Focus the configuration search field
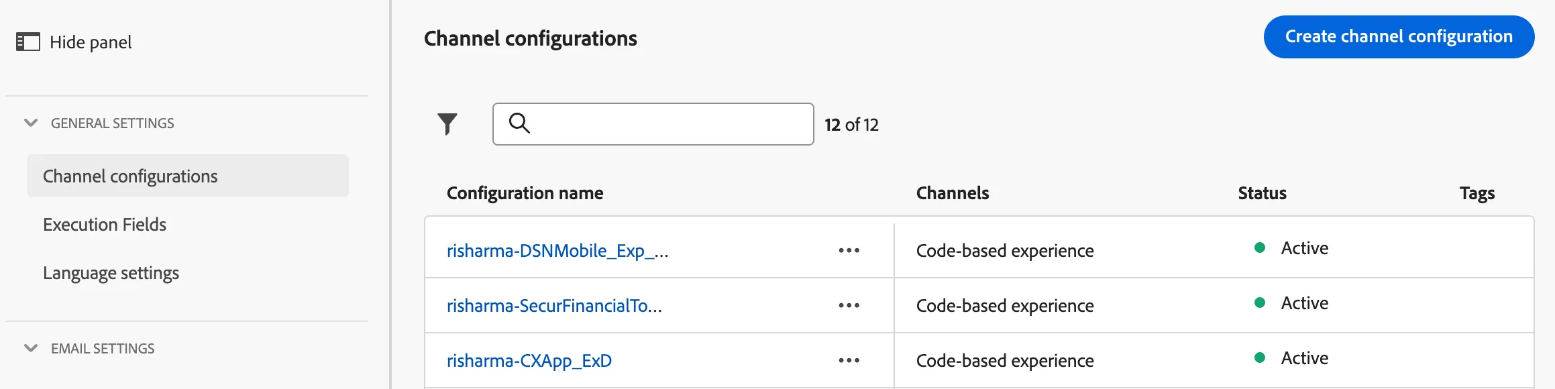The height and width of the screenshot is (389, 1555). (653, 124)
